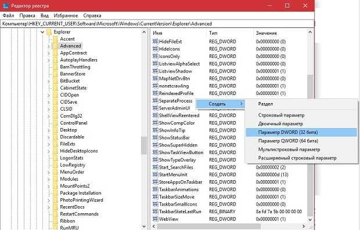Click the ShowInfoTip value icon
Screen dimensions: 360x230
pyautogui.click(x=155, y=130)
